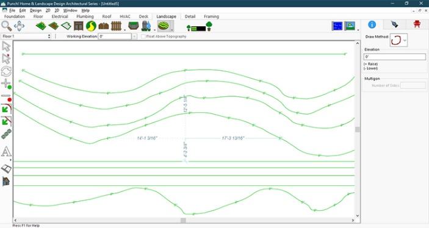Switch to the Plumbing tab
Viewport: 429px width, 228px height.
point(85,16)
